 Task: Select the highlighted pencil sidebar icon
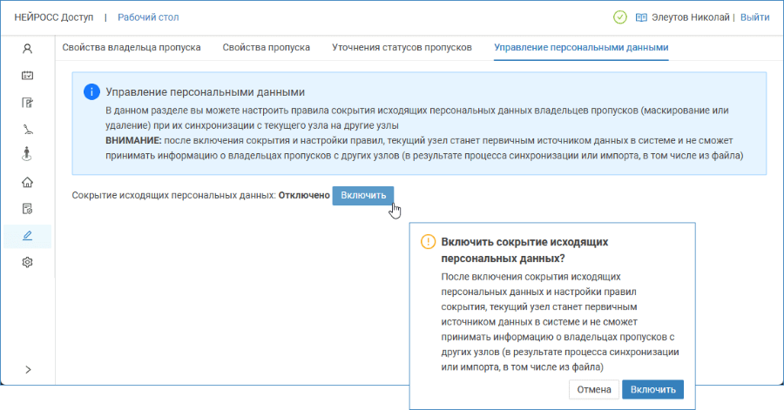[28, 236]
